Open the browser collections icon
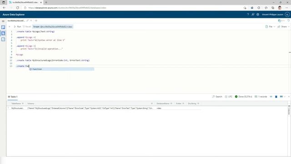This screenshot has height=164, width=291. click(x=273, y=8)
